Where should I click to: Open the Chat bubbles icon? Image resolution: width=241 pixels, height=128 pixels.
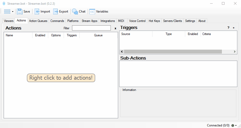75,11
